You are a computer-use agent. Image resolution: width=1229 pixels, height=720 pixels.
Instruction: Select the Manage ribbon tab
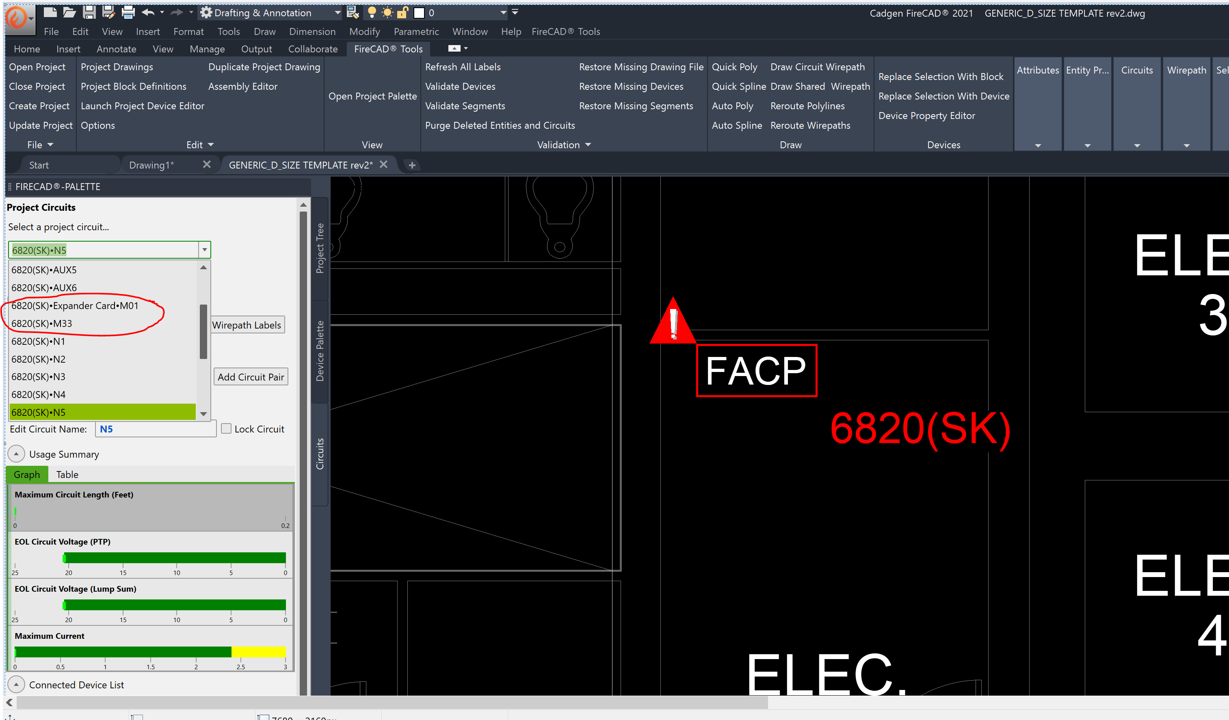207,49
